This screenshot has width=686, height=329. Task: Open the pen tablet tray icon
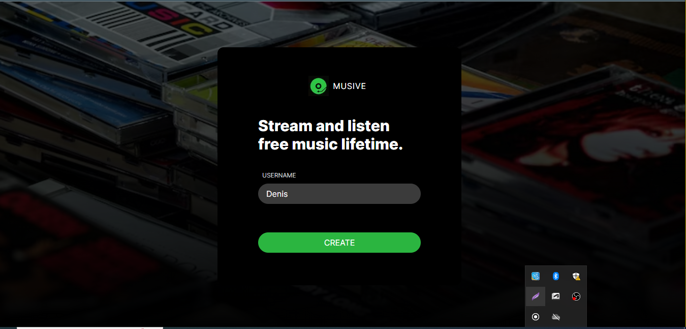pos(556,296)
